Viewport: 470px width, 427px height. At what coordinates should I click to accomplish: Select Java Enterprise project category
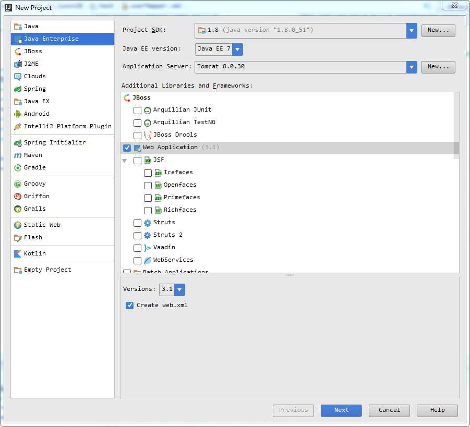(63, 39)
